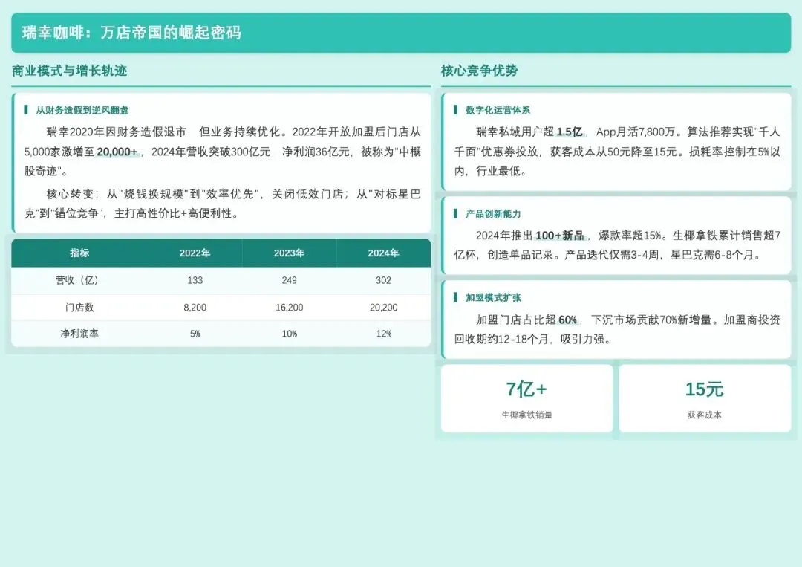The height and width of the screenshot is (567, 802).
Task: Click the 加盟模式扩张 card heading
Action: point(493,297)
